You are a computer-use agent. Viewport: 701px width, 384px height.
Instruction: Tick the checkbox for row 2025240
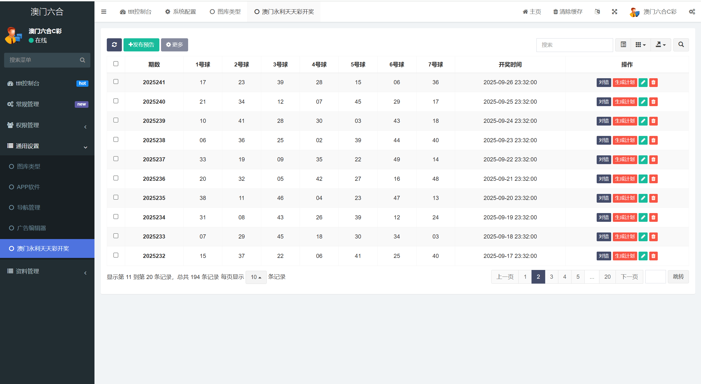pos(116,101)
